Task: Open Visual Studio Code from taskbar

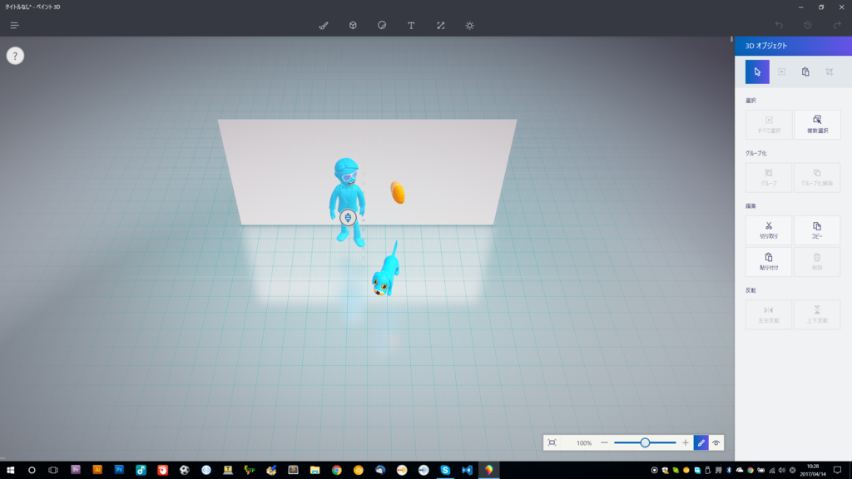Action: 467,470
